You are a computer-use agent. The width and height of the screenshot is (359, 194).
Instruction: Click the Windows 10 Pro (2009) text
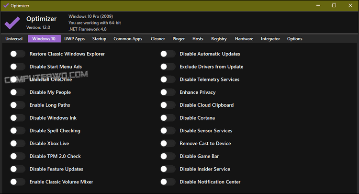tap(90, 16)
